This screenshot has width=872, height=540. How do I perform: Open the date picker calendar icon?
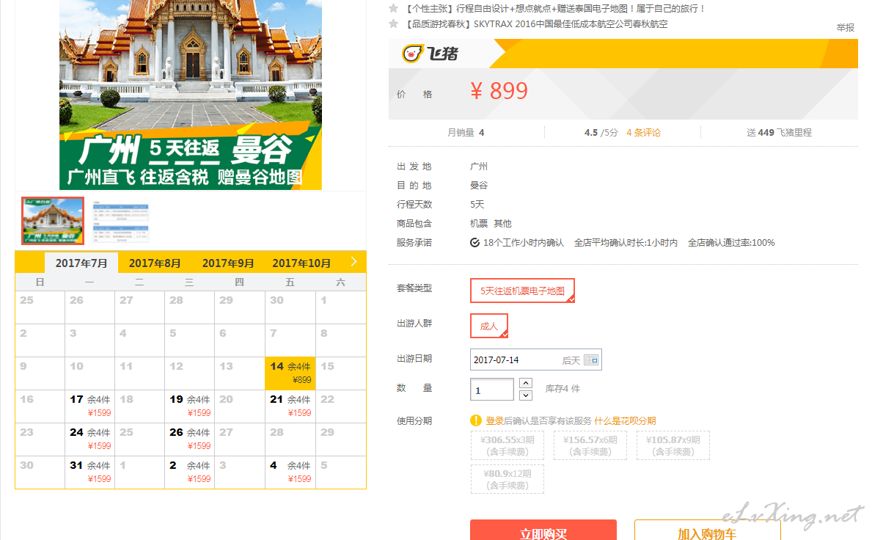591,360
